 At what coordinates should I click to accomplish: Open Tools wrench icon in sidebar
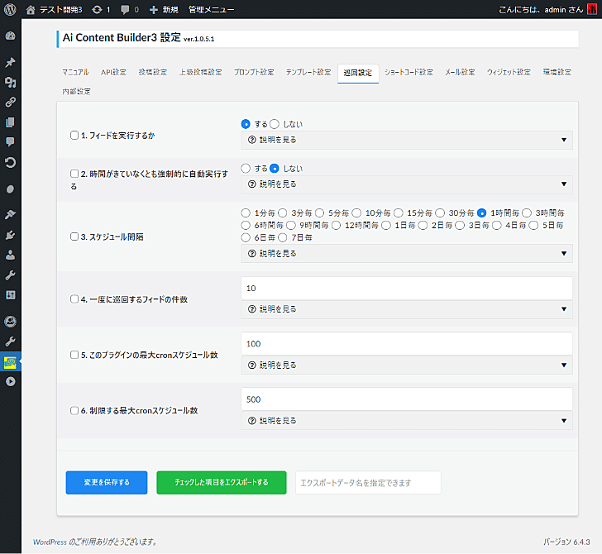[11, 275]
